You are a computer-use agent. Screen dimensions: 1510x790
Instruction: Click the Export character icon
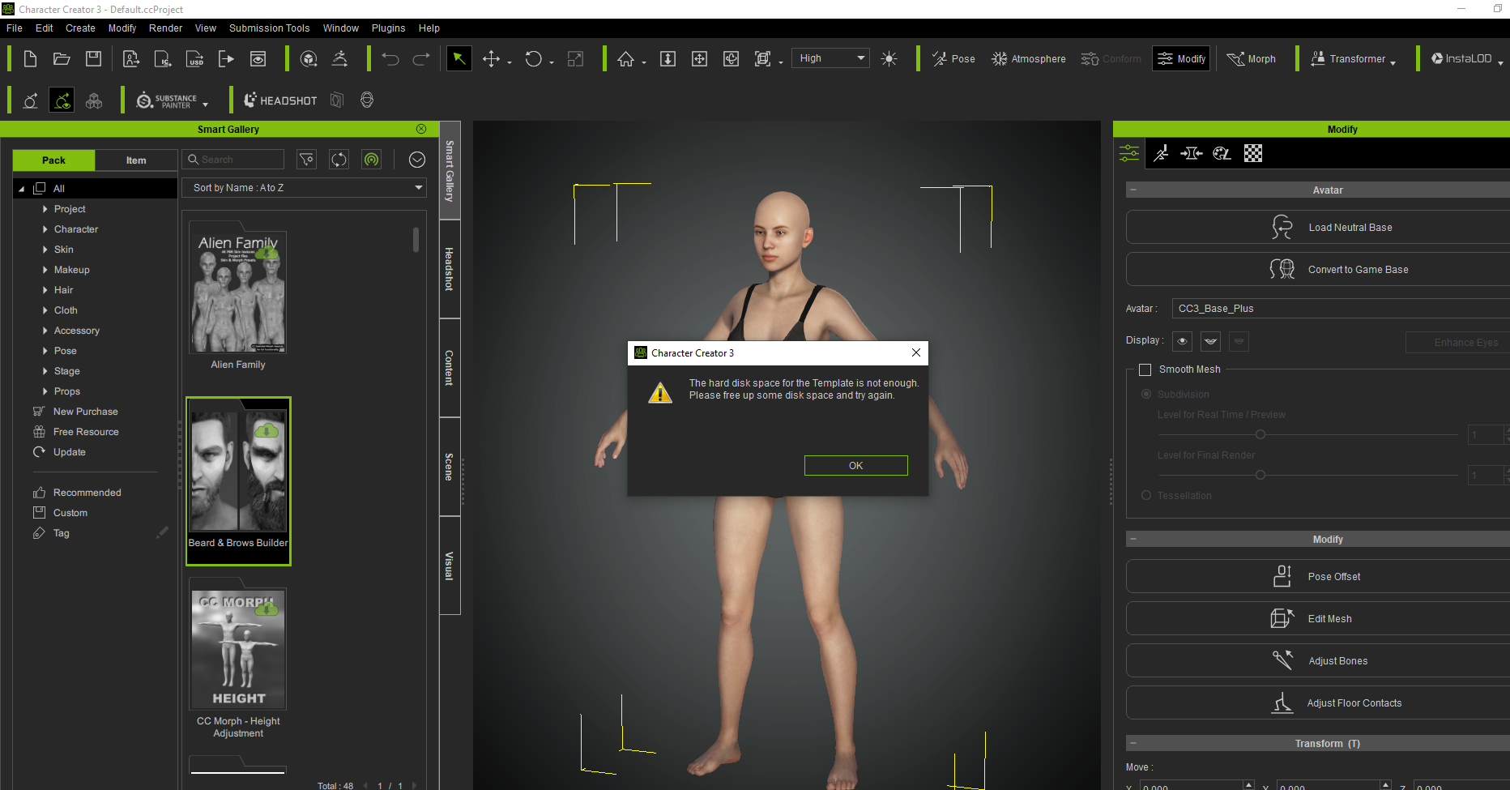(226, 58)
